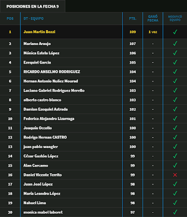Click green checkmark in juan pablo wangler row

(x=175, y=147)
